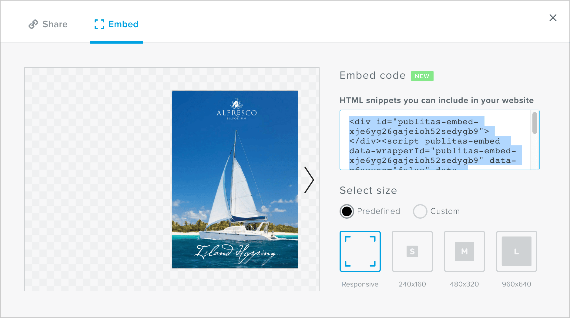Click the Embed brackets icon

pos(99,24)
